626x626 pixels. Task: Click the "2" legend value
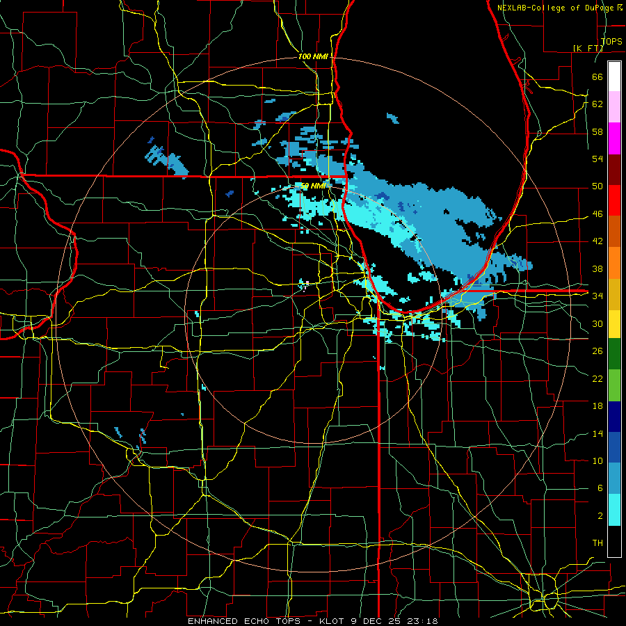[600, 516]
